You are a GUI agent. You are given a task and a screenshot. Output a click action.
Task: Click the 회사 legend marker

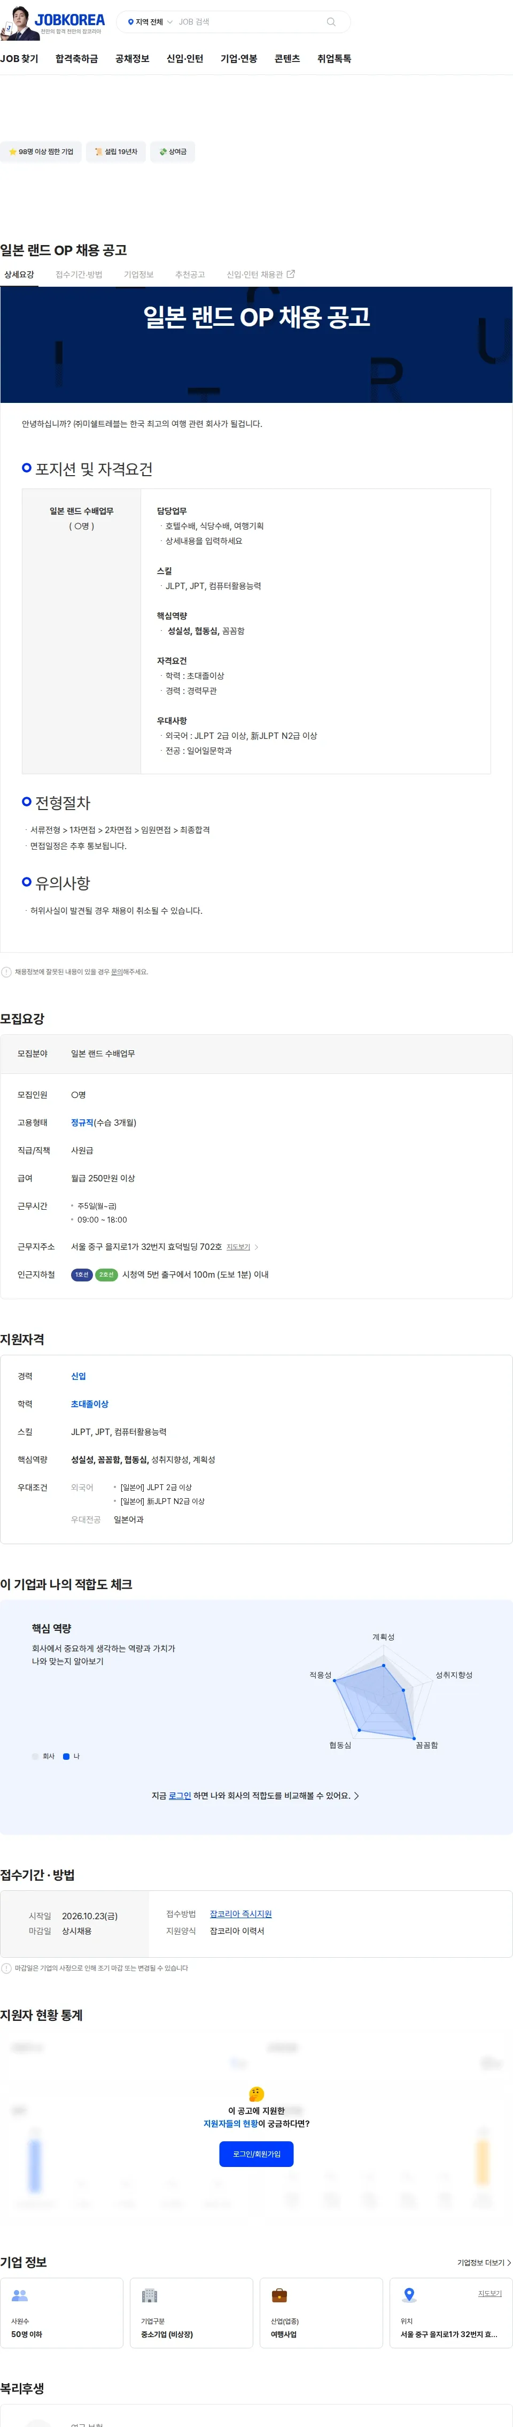36,1756
